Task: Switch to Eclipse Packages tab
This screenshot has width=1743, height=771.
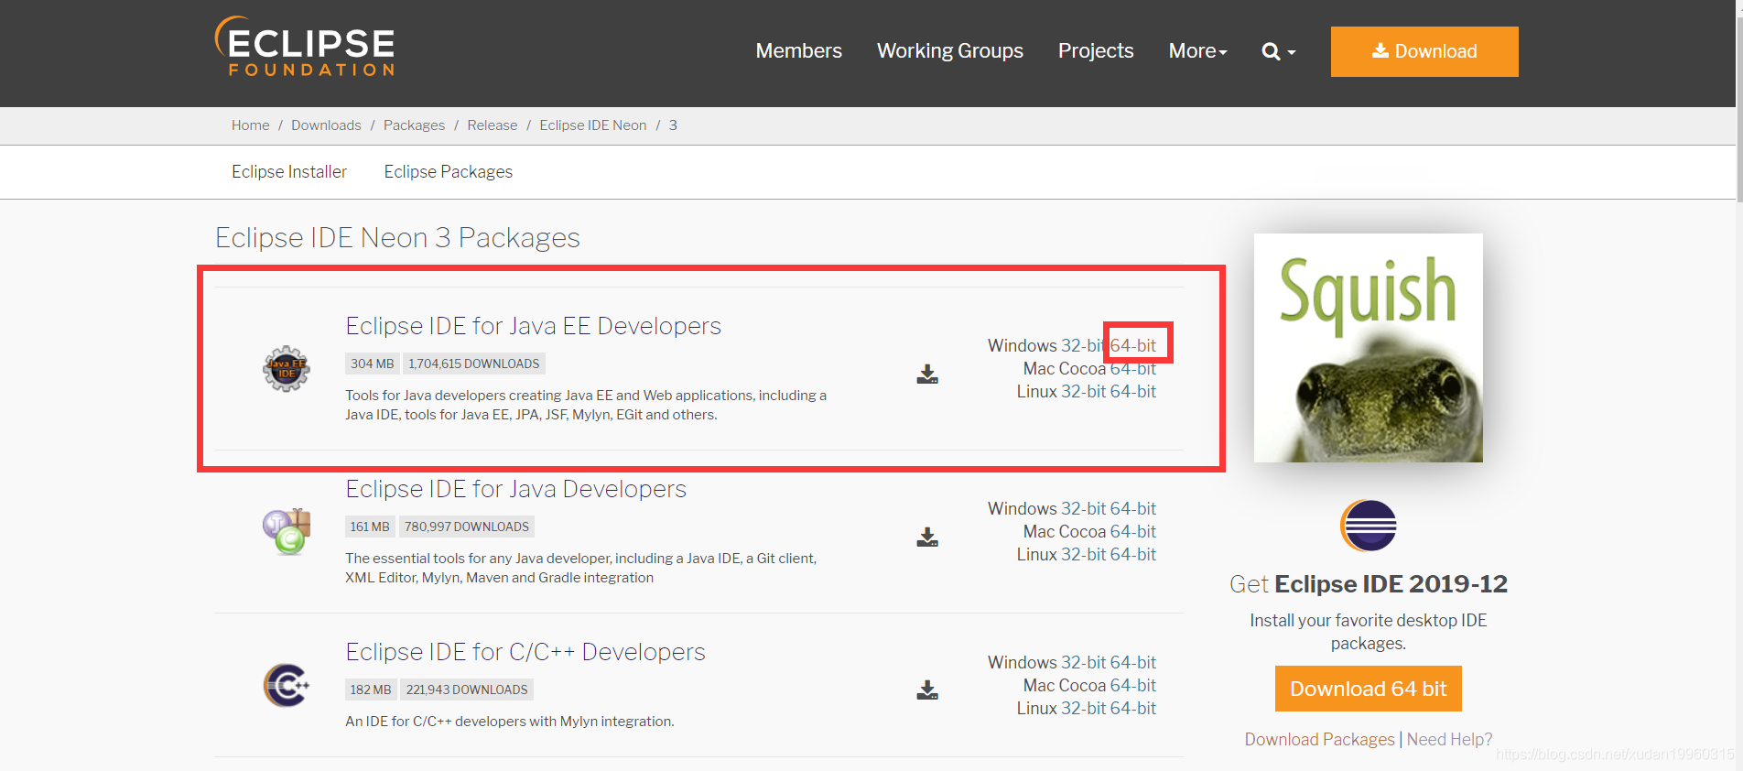Action: point(448,172)
